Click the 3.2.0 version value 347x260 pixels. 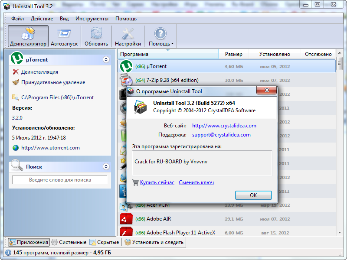(x=17, y=117)
